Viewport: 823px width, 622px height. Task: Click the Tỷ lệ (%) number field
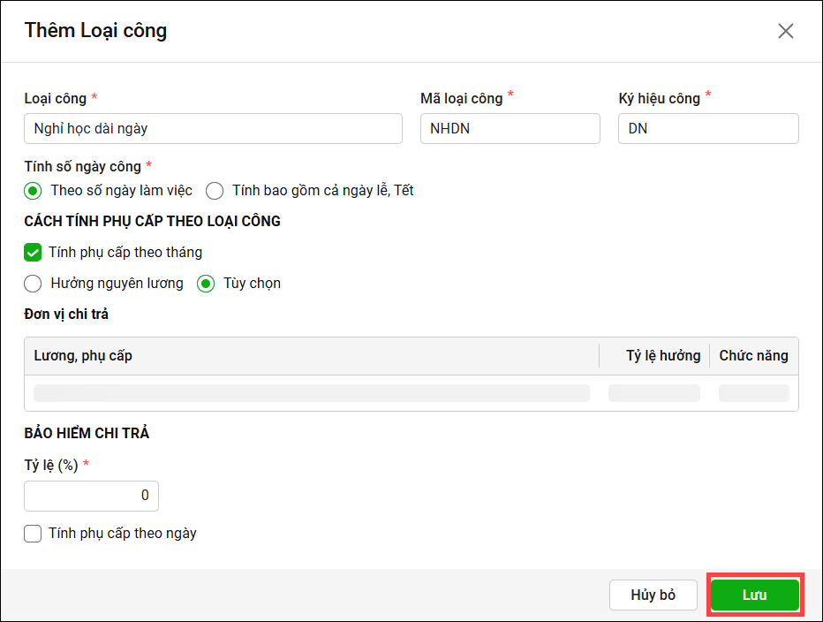91,496
